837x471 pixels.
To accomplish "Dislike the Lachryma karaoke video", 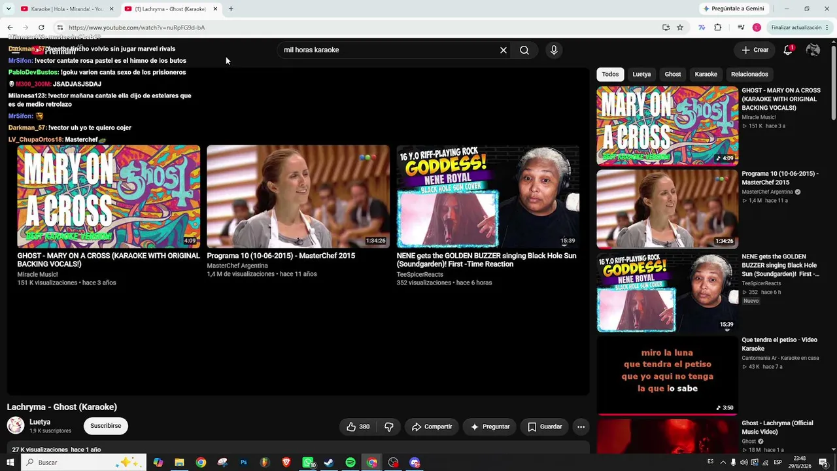I will [x=389, y=427].
